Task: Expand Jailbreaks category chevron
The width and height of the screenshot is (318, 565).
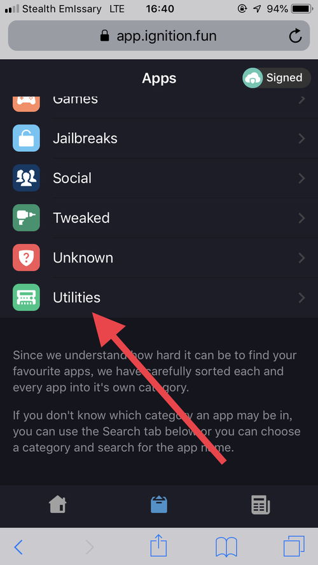Action: [301, 139]
